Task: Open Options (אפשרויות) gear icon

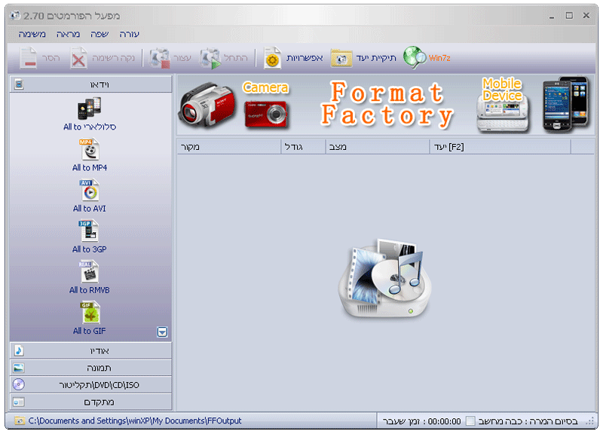Action: pos(272,59)
